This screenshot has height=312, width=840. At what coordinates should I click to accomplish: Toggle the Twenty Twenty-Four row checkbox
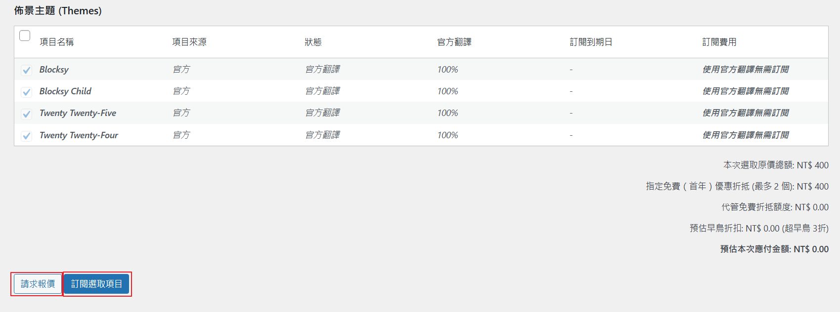tap(27, 136)
